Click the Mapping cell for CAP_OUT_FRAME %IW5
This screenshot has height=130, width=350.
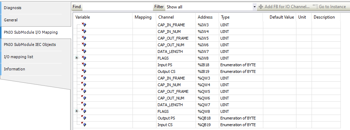[144, 38]
